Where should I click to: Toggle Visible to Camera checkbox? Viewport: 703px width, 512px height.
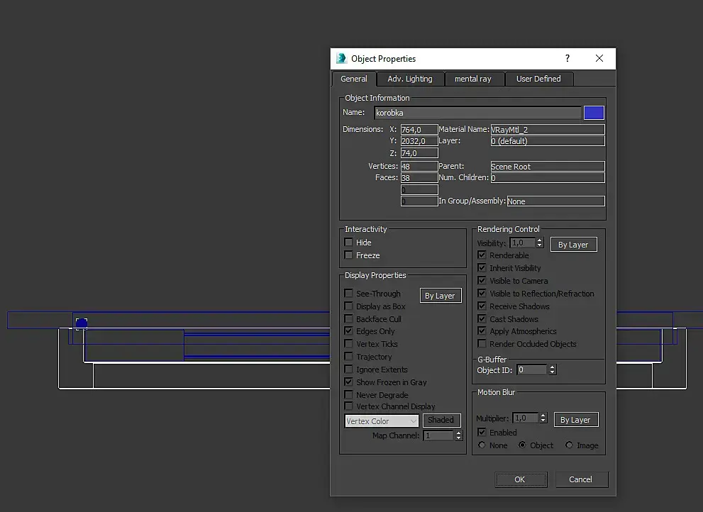[x=482, y=281]
